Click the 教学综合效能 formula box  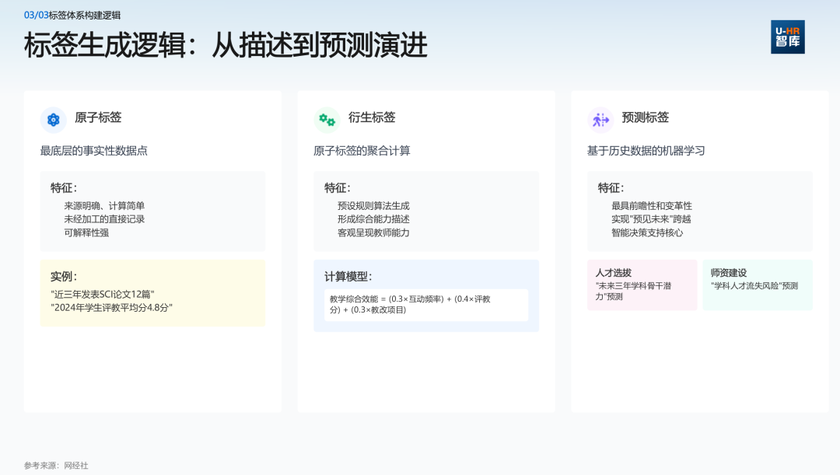[x=425, y=304]
